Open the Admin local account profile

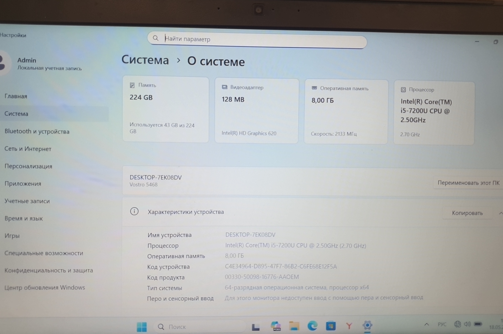click(43, 64)
